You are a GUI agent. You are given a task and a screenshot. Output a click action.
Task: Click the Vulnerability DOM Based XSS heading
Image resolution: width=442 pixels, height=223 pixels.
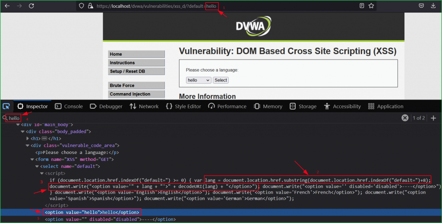[x=287, y=51]
